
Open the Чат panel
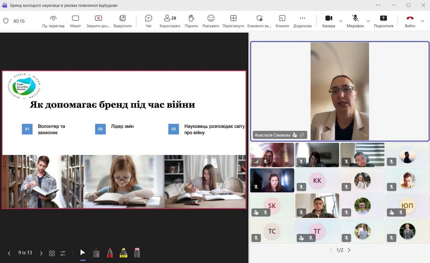tap(148, 21)
